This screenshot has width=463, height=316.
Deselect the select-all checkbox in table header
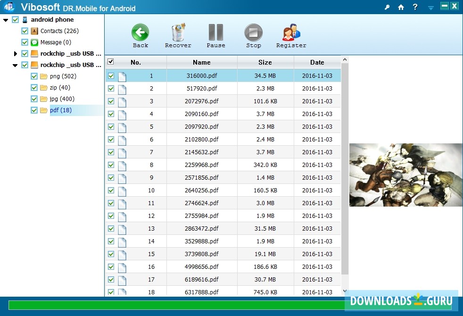tap(110, 62)
